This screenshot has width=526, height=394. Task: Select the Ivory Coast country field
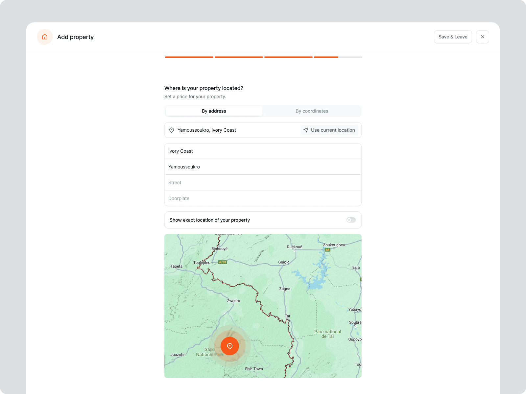coord(263,151)
